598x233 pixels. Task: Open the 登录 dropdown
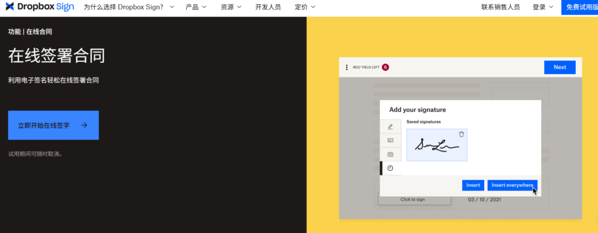pyautogui.click(x=543, y=7)
